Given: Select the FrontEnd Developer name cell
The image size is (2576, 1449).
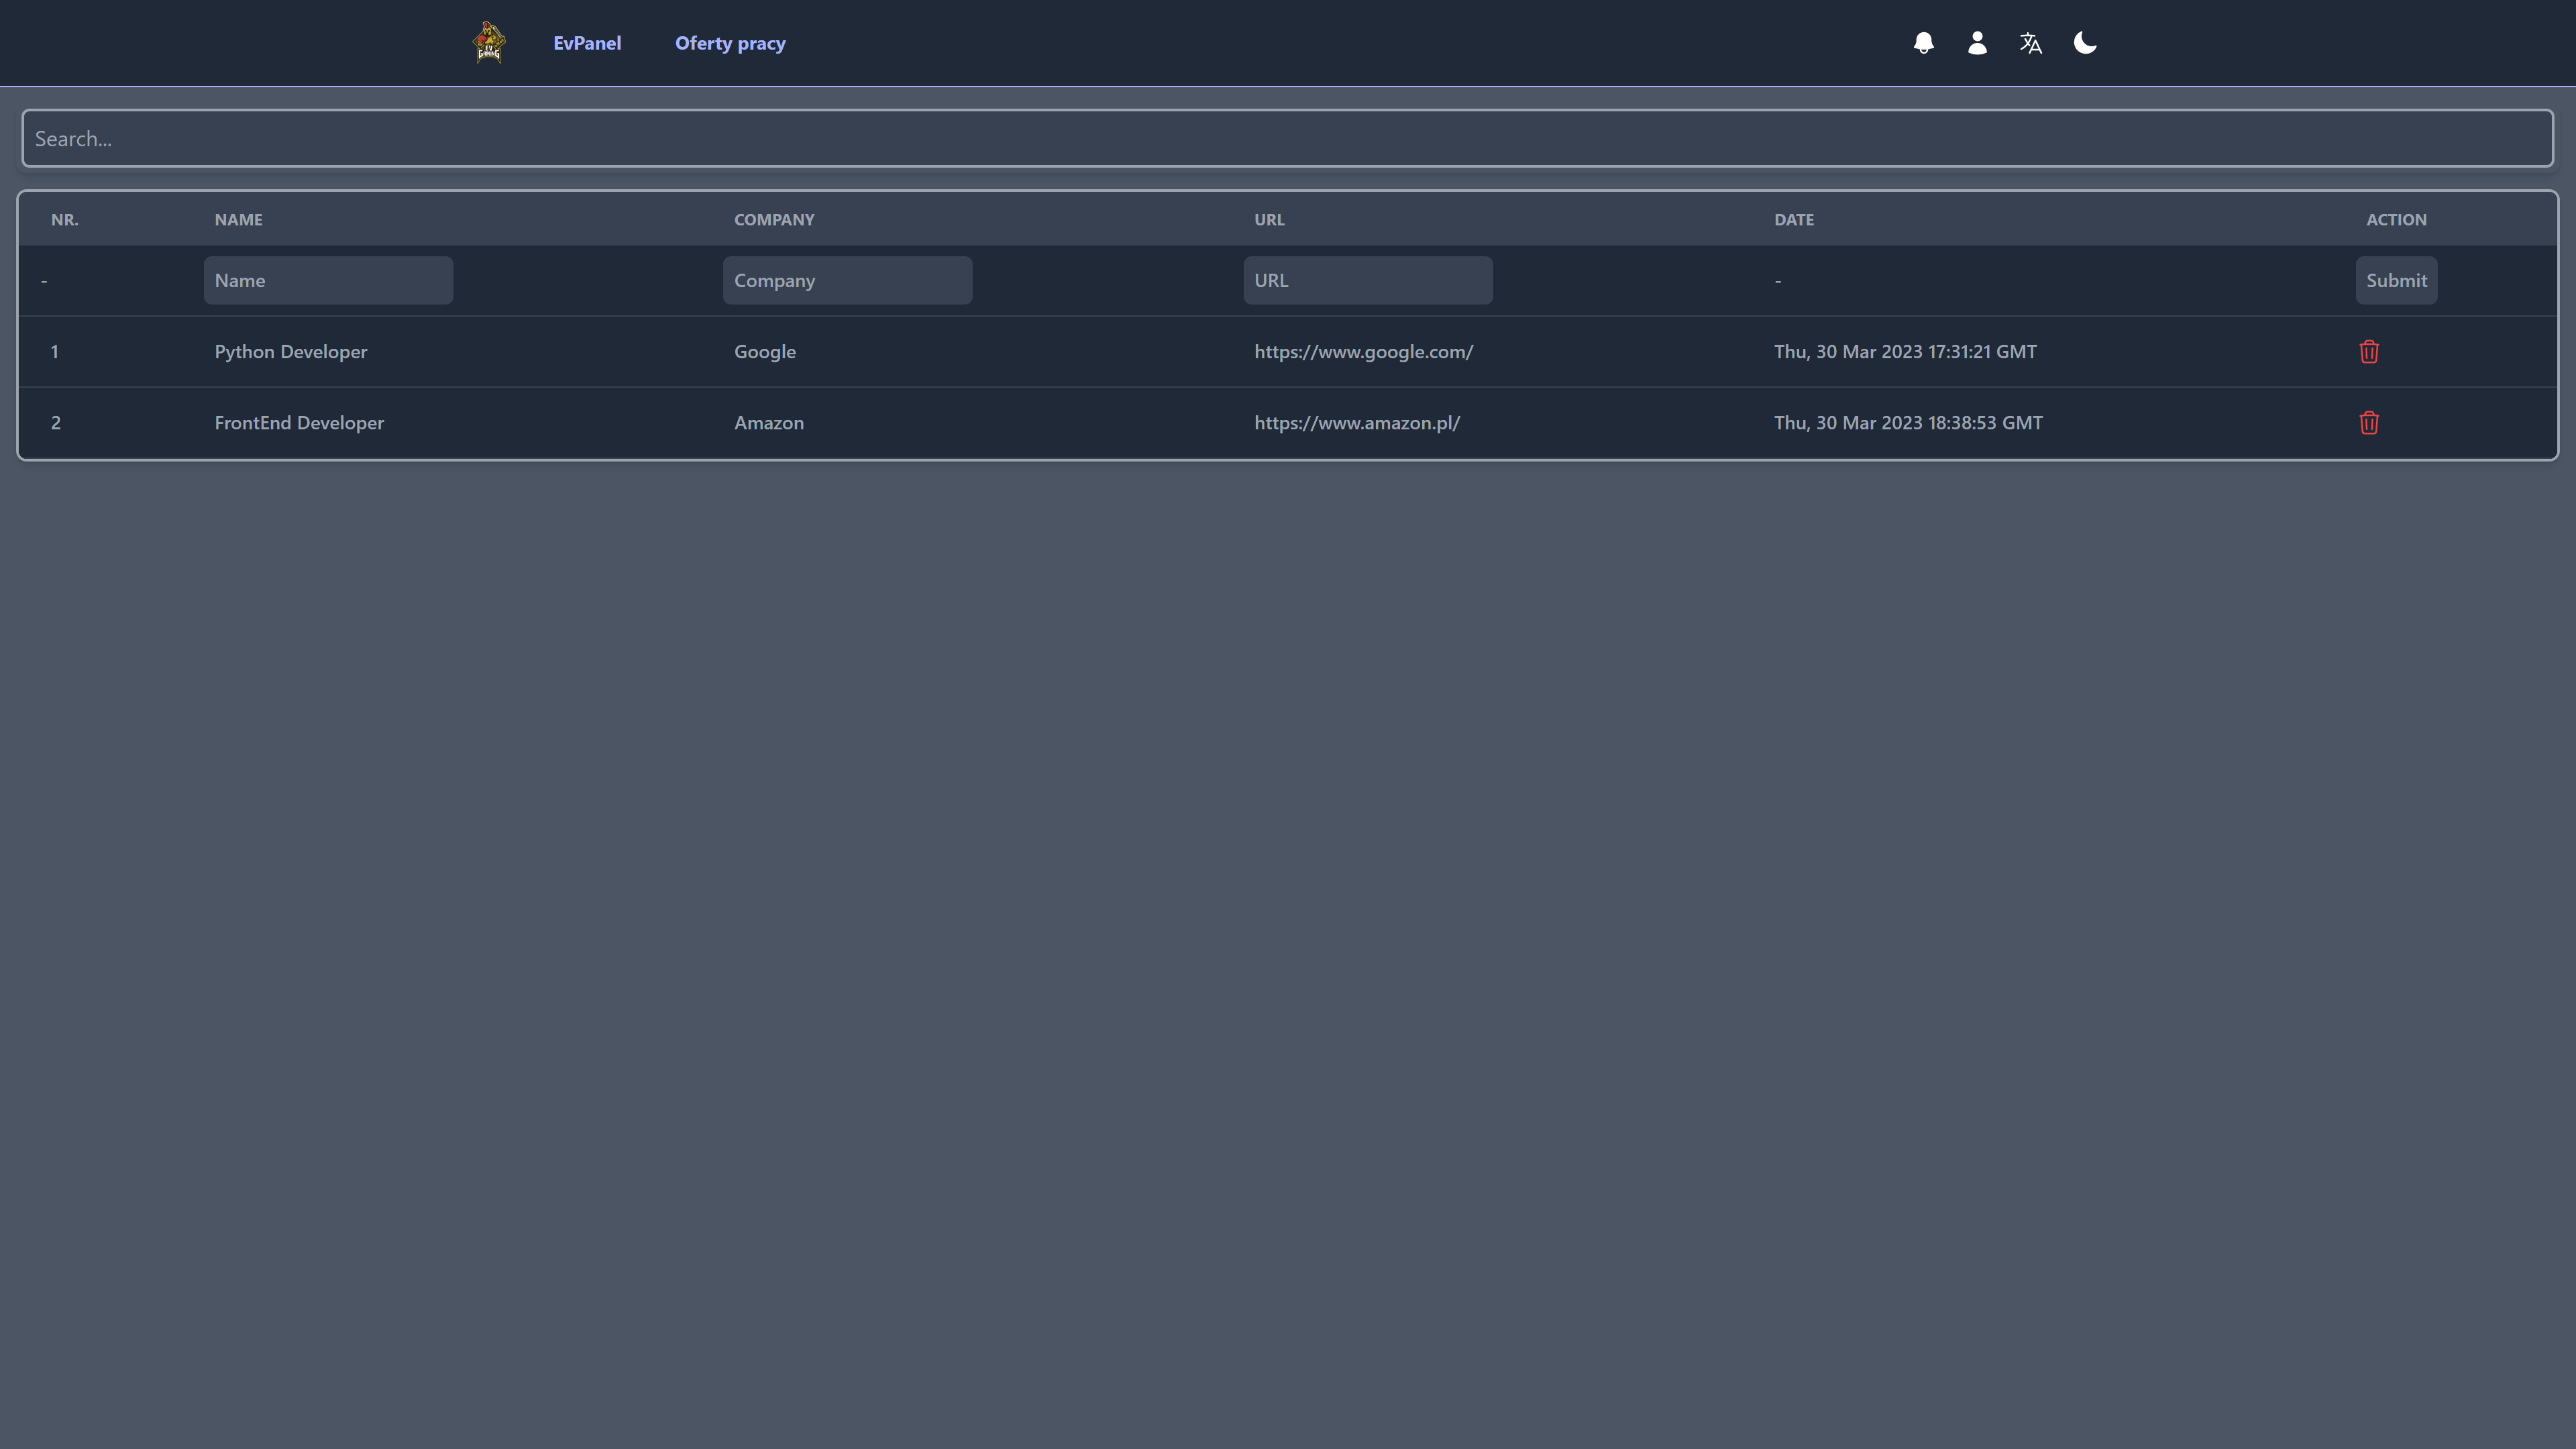Looking at the screenshot, I should point(299,423).
